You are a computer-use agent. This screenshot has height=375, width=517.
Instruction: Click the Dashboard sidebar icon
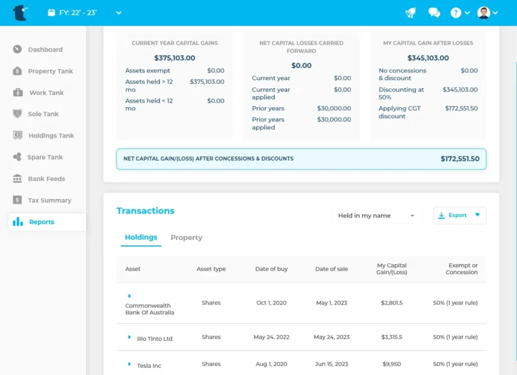pos(17,50)
